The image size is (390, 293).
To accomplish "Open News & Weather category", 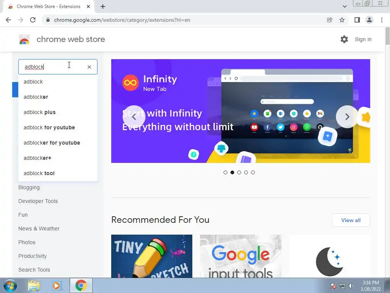I will click(x=39, y=229).
